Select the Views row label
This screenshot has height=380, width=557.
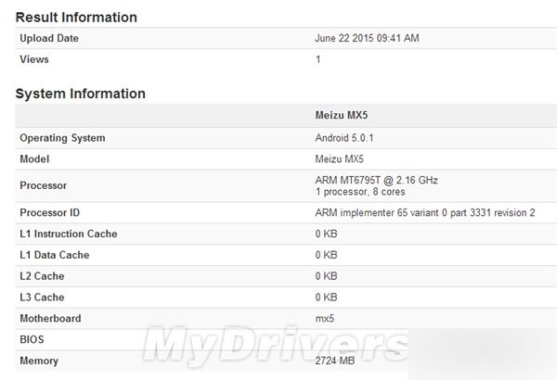click(34, 59)
